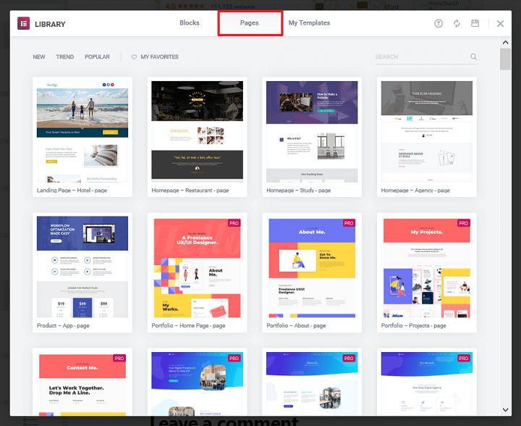Click the 'Product – App - page' label

pos(63,325)
